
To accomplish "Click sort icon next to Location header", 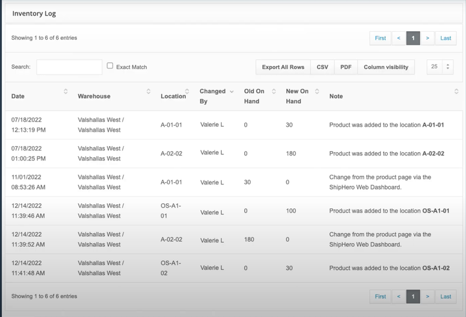I will point(187,91).
